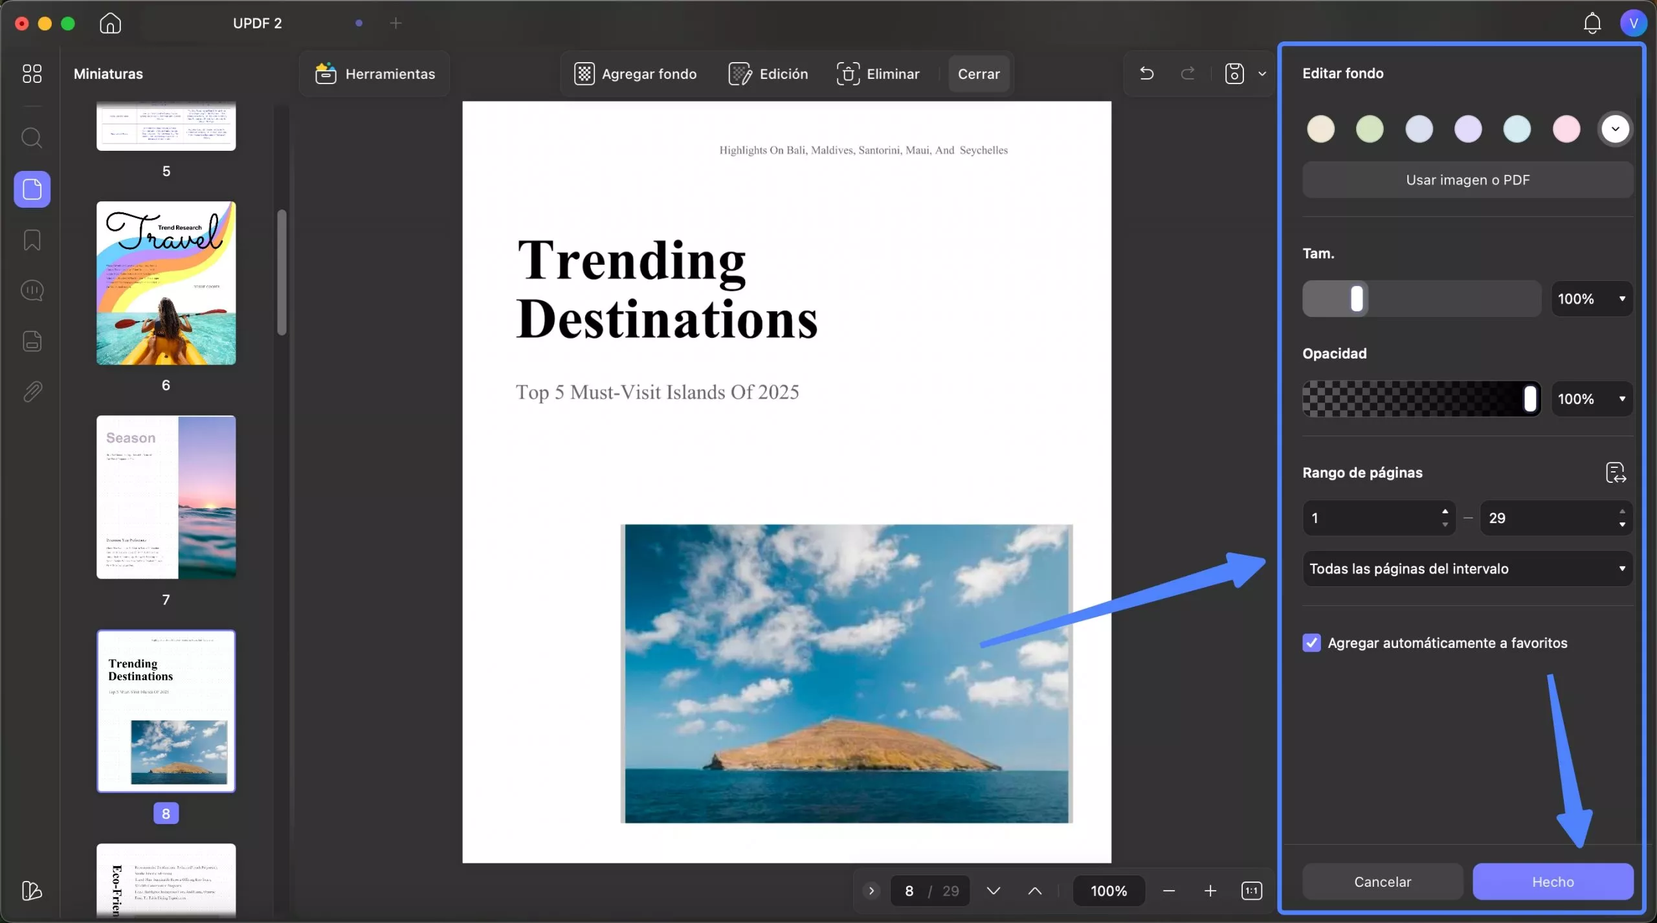Open the user avatar V
The height and width of the screenshot is (923, 1657).
point(1633,23)
